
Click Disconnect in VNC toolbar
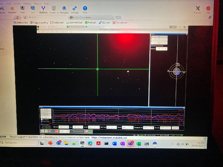pos(120,23)
